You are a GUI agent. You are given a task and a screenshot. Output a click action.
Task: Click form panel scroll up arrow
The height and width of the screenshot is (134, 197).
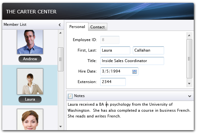(189, 36)
